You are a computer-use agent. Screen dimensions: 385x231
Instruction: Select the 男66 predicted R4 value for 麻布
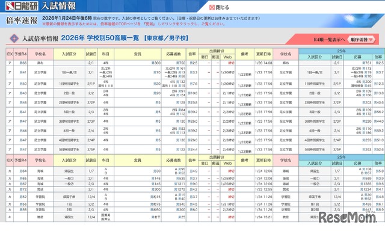pyautogui.click(x=23, y=63)
